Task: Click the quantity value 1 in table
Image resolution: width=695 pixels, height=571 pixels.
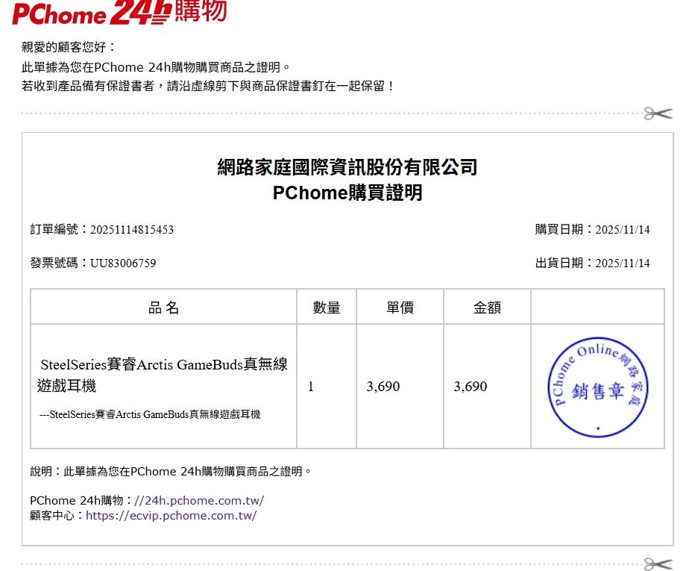Action: 311,387
